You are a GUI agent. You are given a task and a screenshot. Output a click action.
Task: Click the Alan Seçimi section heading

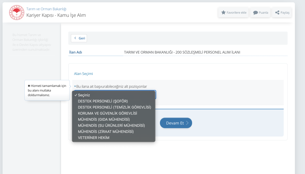[x=83, y=73]
